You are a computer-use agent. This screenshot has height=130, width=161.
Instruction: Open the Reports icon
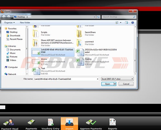click(113, 122)
